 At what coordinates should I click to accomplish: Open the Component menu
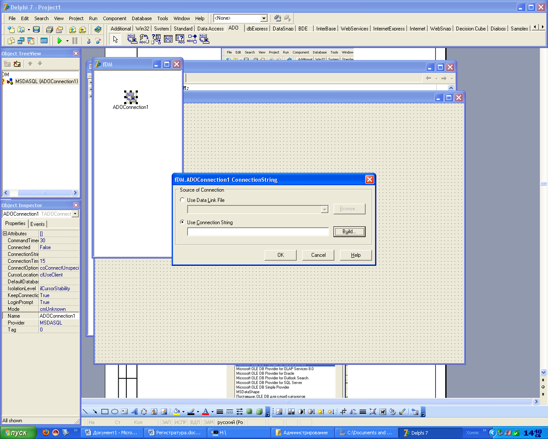(115, 18)
